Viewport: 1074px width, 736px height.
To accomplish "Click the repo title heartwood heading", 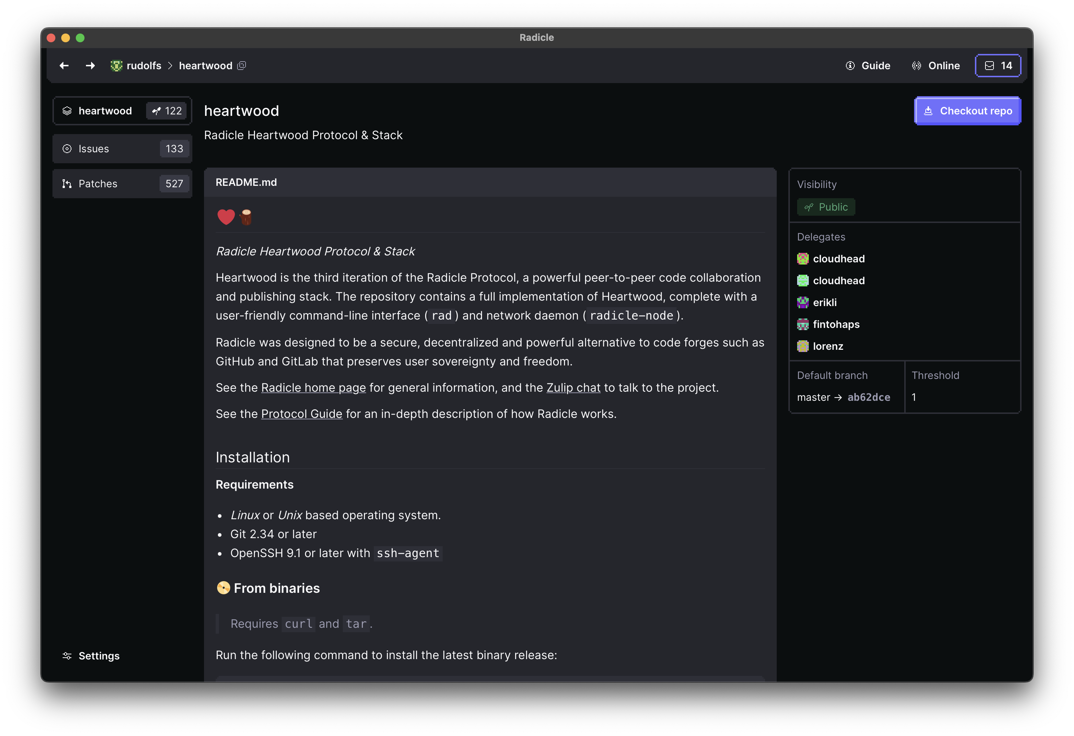I will pyautogui.click(x=242, y=111).
